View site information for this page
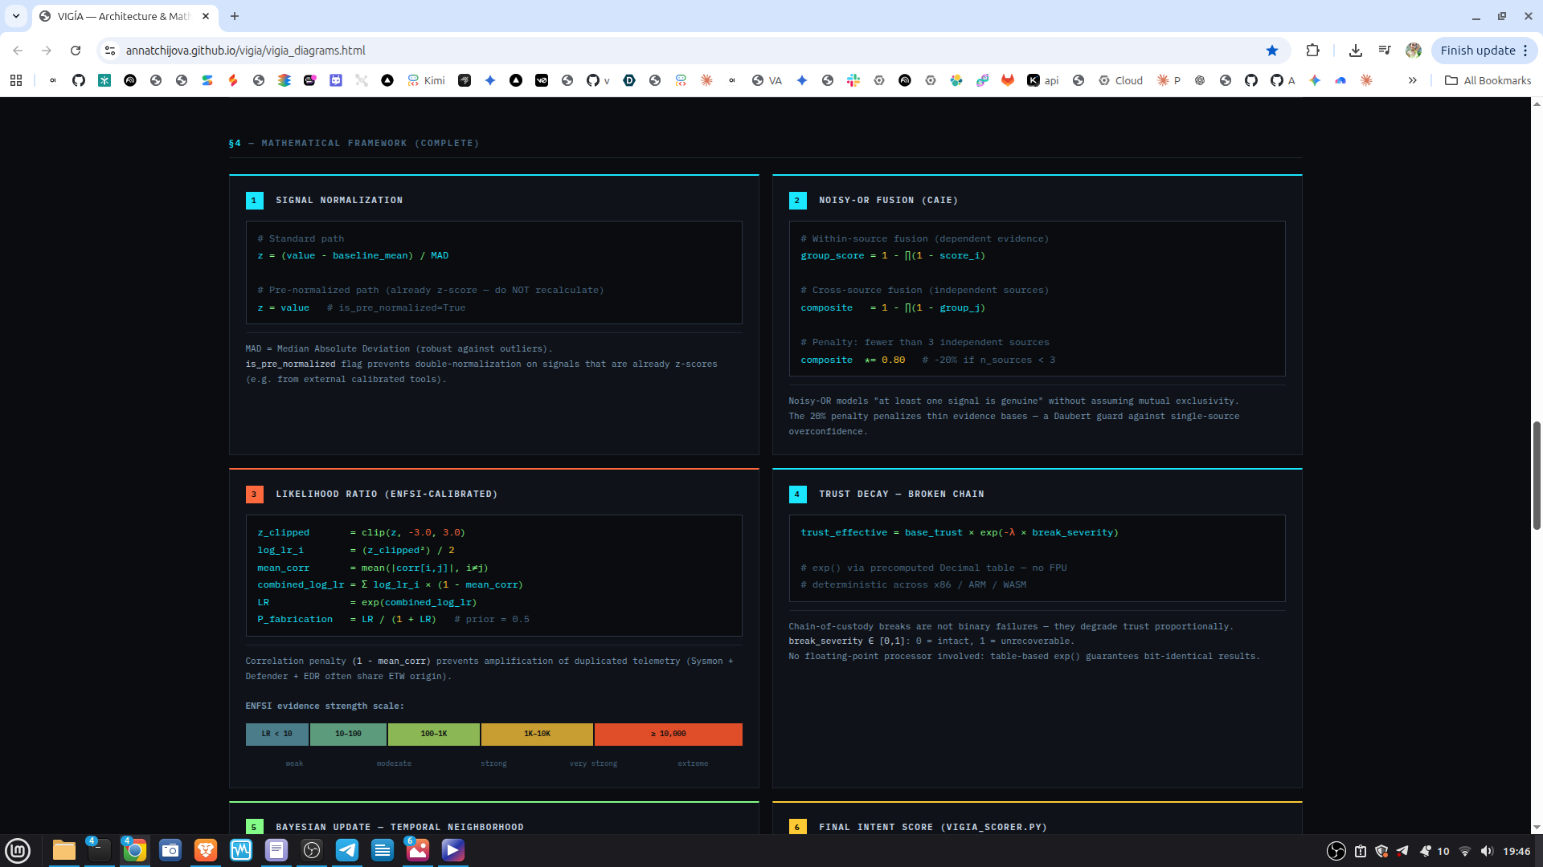The height and width of the screenshot is (867, 1543). [110, 51]
